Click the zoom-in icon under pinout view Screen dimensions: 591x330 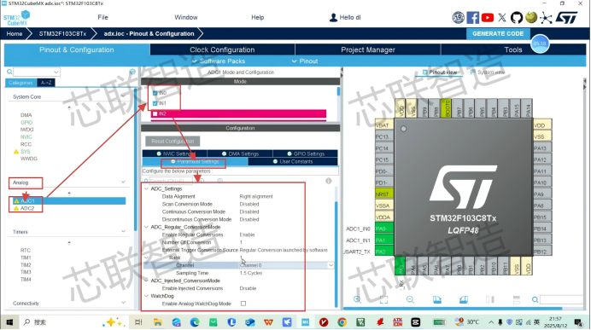click(357, 299)
